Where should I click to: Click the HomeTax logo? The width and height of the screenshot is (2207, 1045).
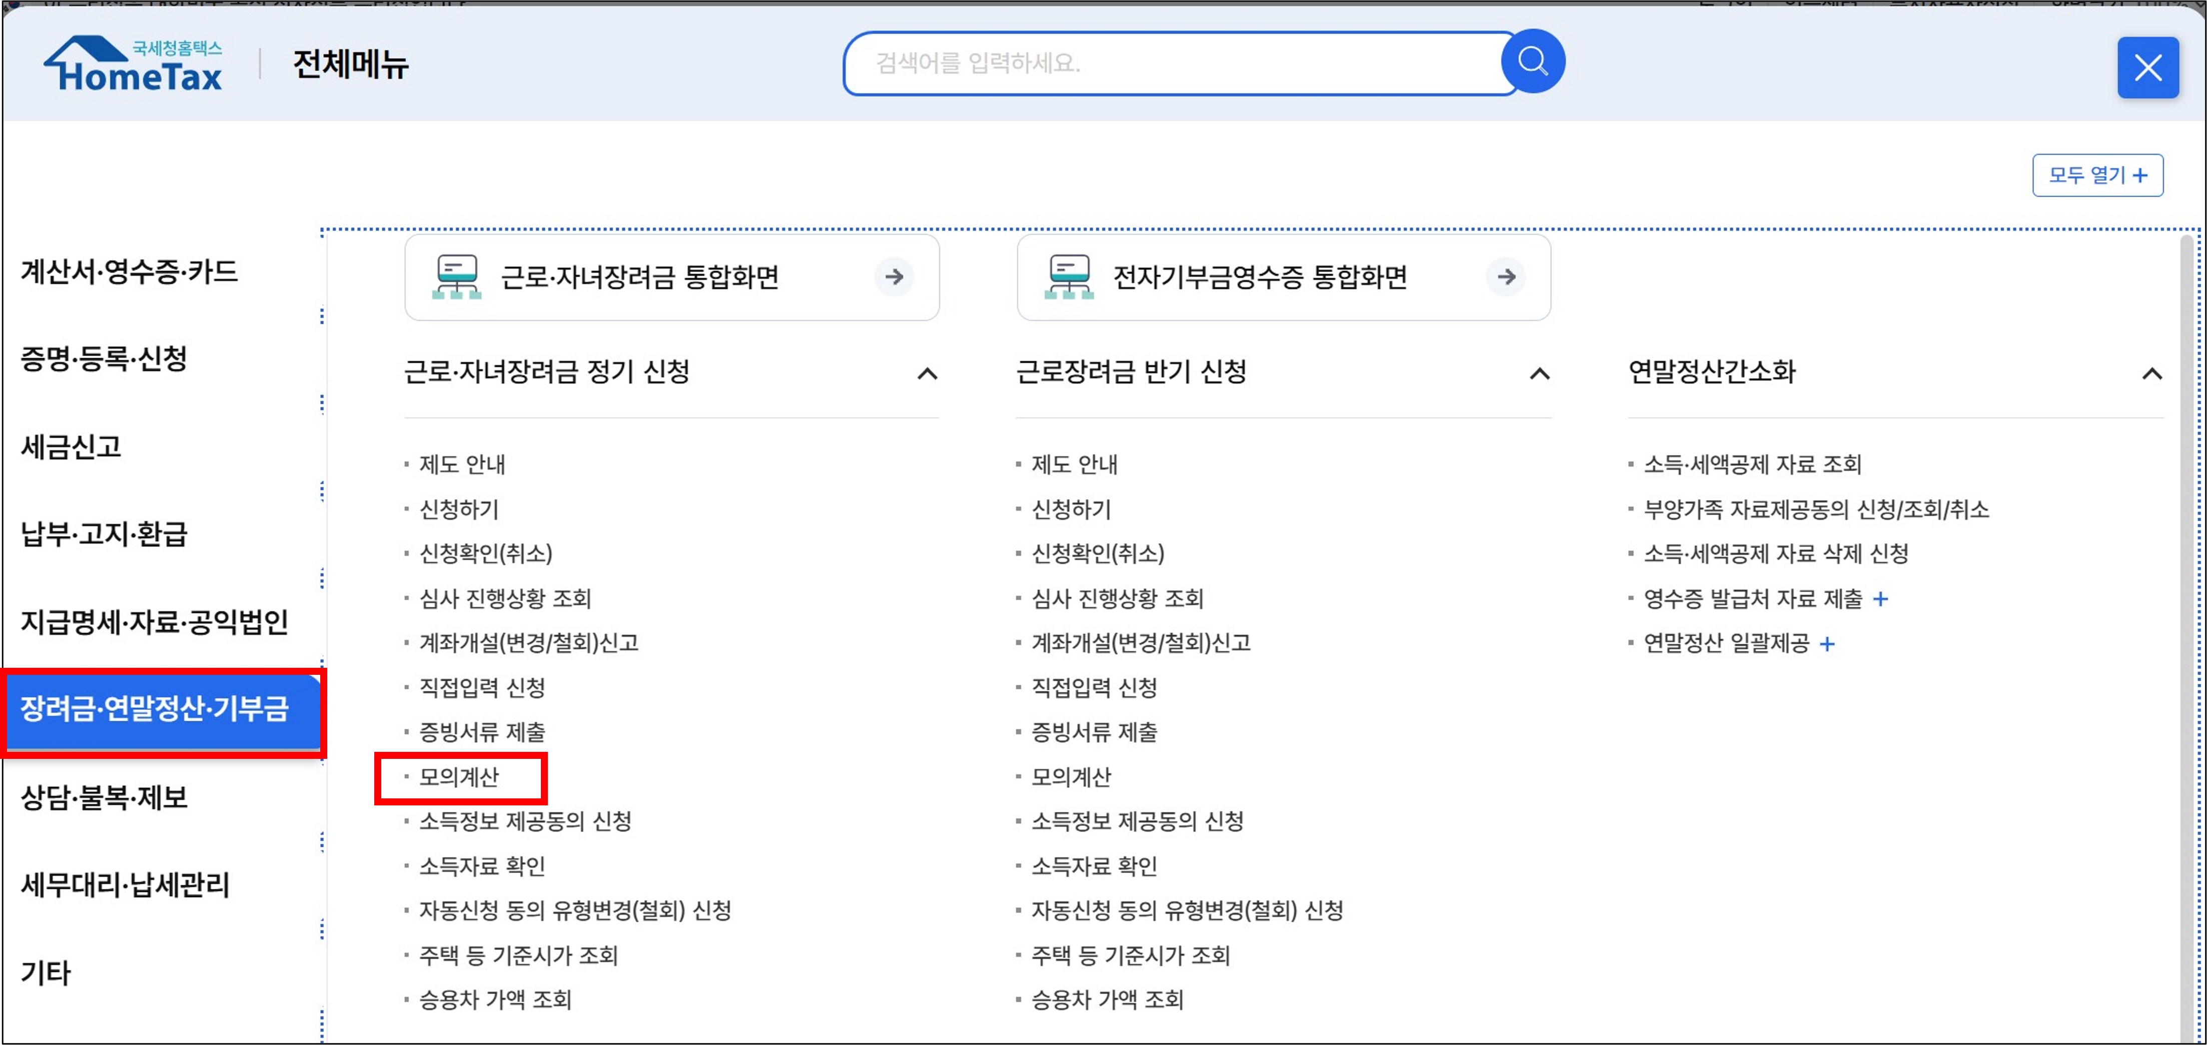[134, 64]
